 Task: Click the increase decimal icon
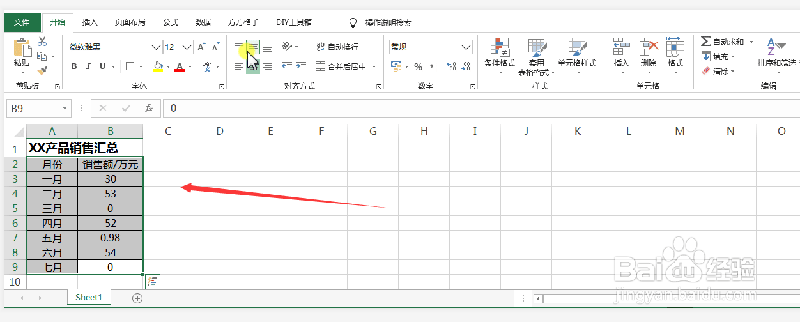(x=451, y=66)
